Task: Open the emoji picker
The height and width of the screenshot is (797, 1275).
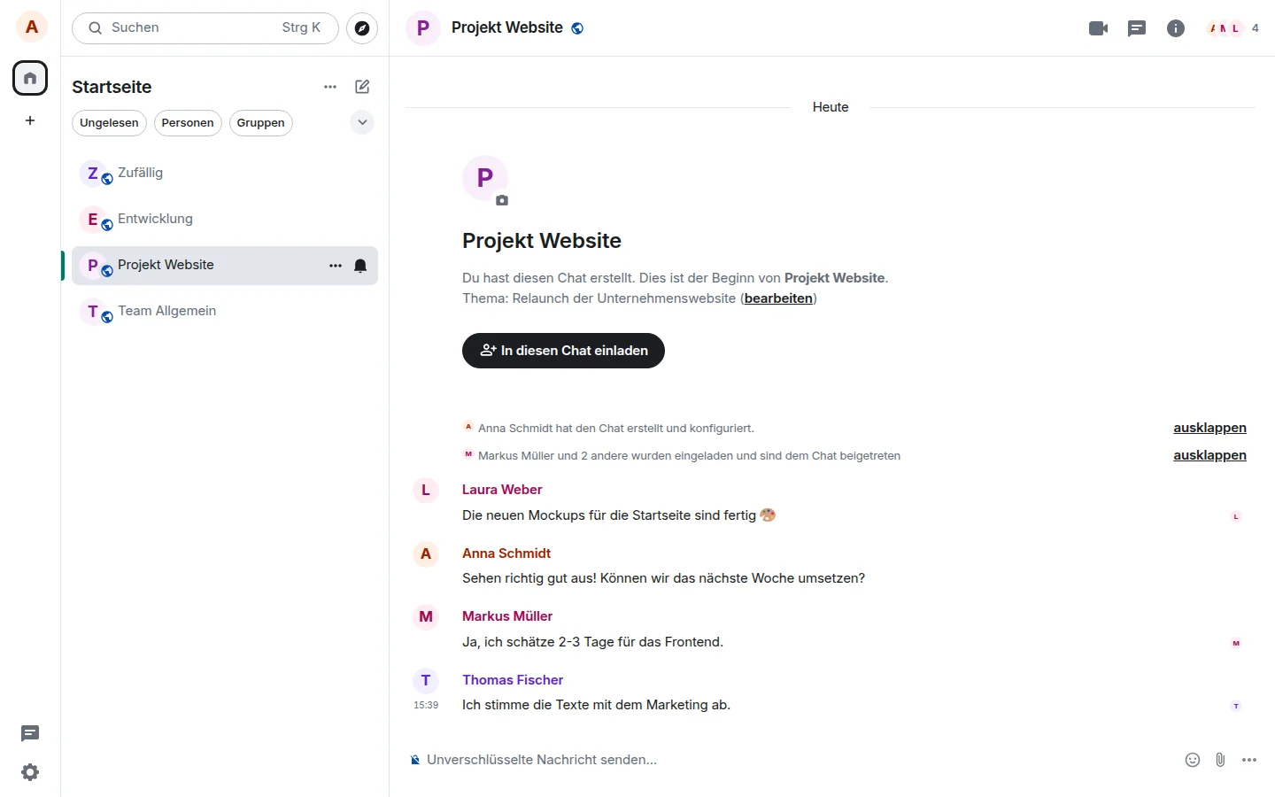Action: (1193, 760)
